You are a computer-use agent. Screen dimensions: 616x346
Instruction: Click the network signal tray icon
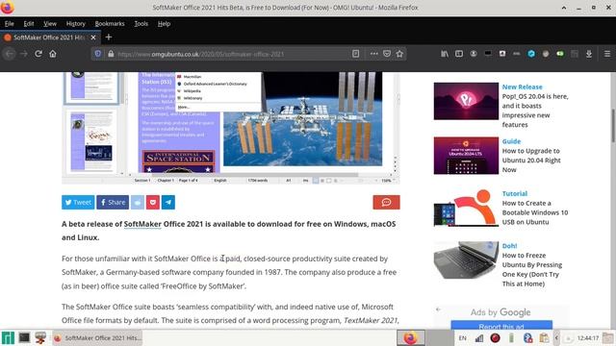point(479,337)
